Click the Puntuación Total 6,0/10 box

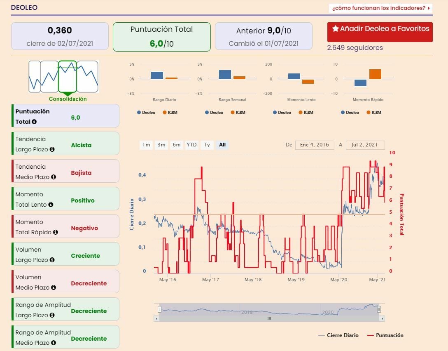pyautogui.click(x=162, y=37)
